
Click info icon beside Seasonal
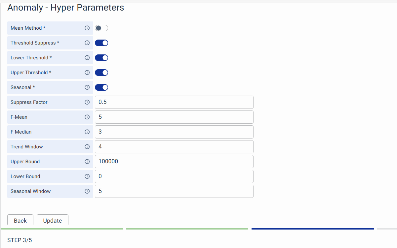[87, 87]
